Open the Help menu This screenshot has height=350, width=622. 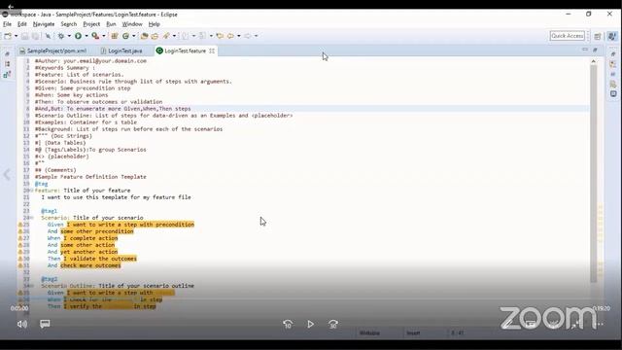click(x=155, y=24)
